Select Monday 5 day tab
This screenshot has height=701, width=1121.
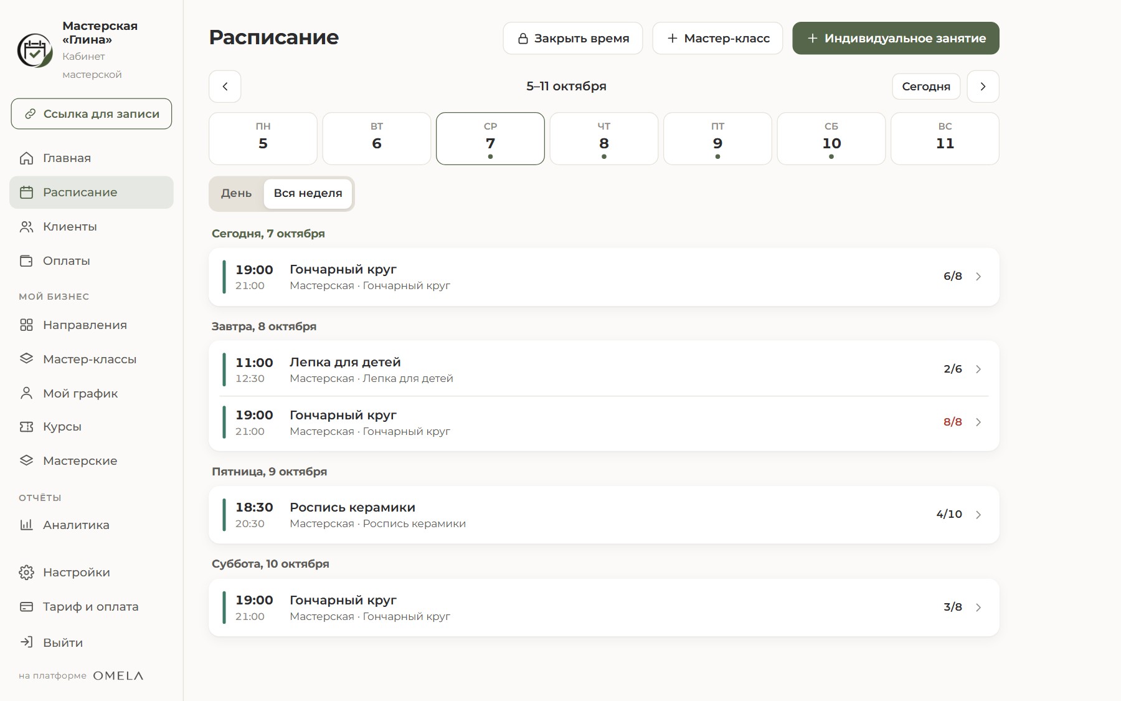pyautogui.click(x=263, y=138)
